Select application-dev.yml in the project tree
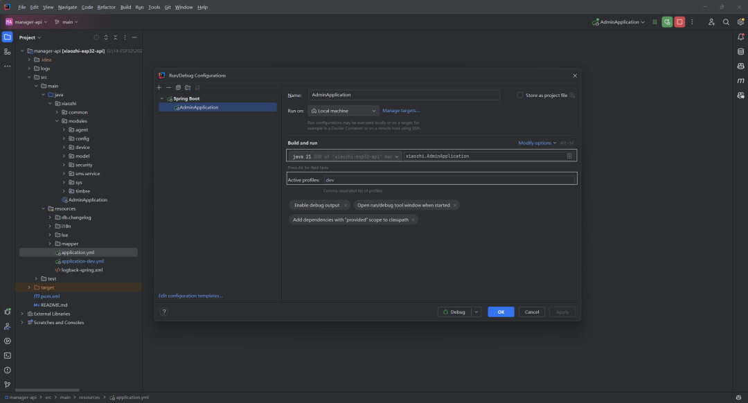Screen dimensions: 748x403 point(82,261)
